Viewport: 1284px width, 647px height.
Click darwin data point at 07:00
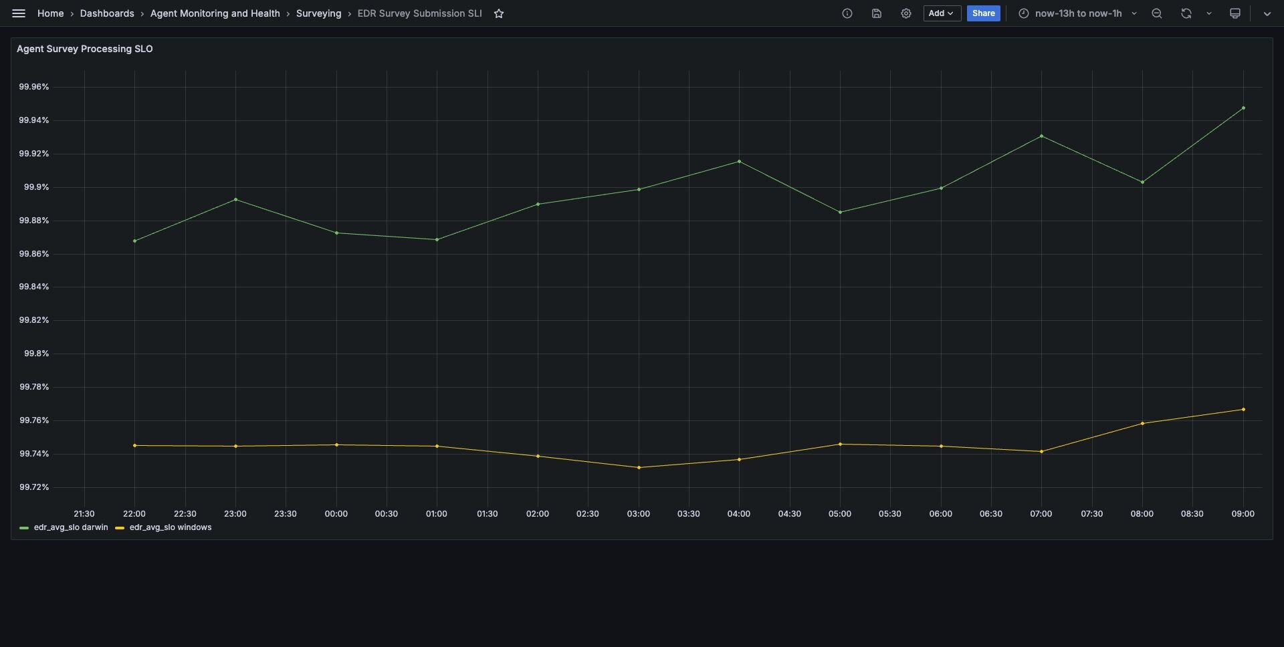1041,136
